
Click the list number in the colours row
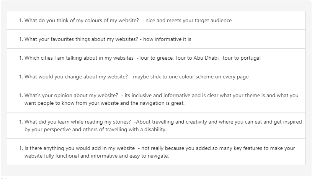coord(21,21)
